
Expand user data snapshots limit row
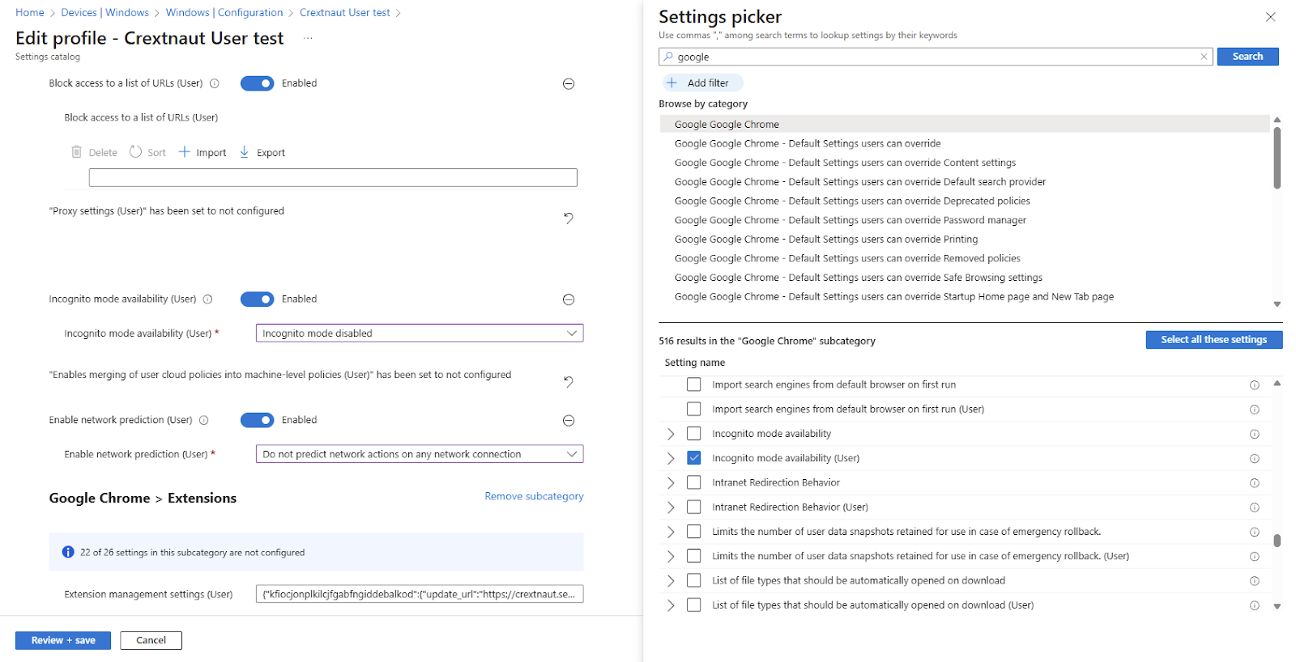click(x=671, y=532)
